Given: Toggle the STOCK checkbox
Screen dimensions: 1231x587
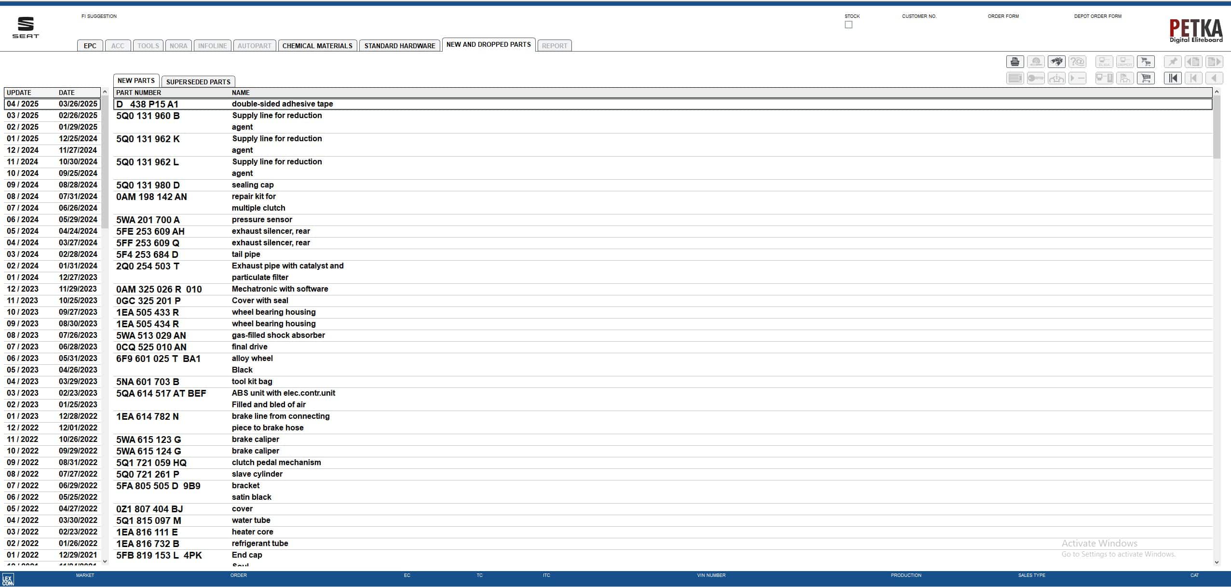Looking at the screenshot, I should tap(849, 25).
